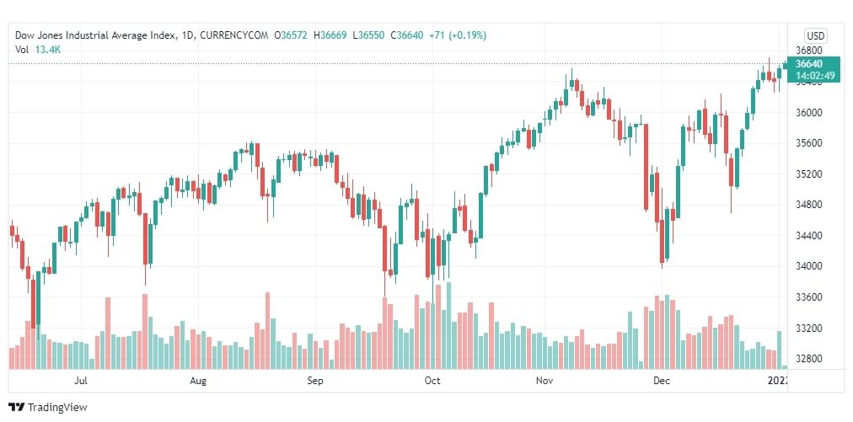This screenshot has height=422, width=853.
Task: Click the Sep label on time axis
Action: [315, 381]
